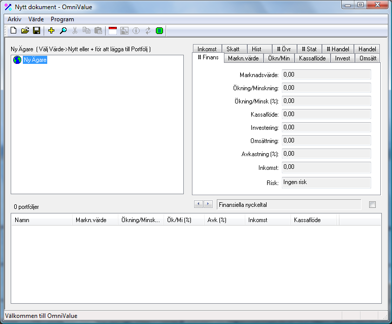Open the Värde menu

[x=36, y=19]
